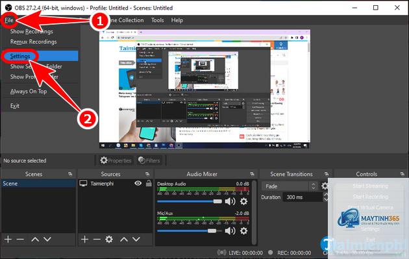Open the Help menu

point(177,20)
